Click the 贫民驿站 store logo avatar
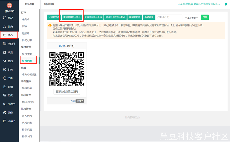This screenshot has width=230, height=142. click(10, 5)
